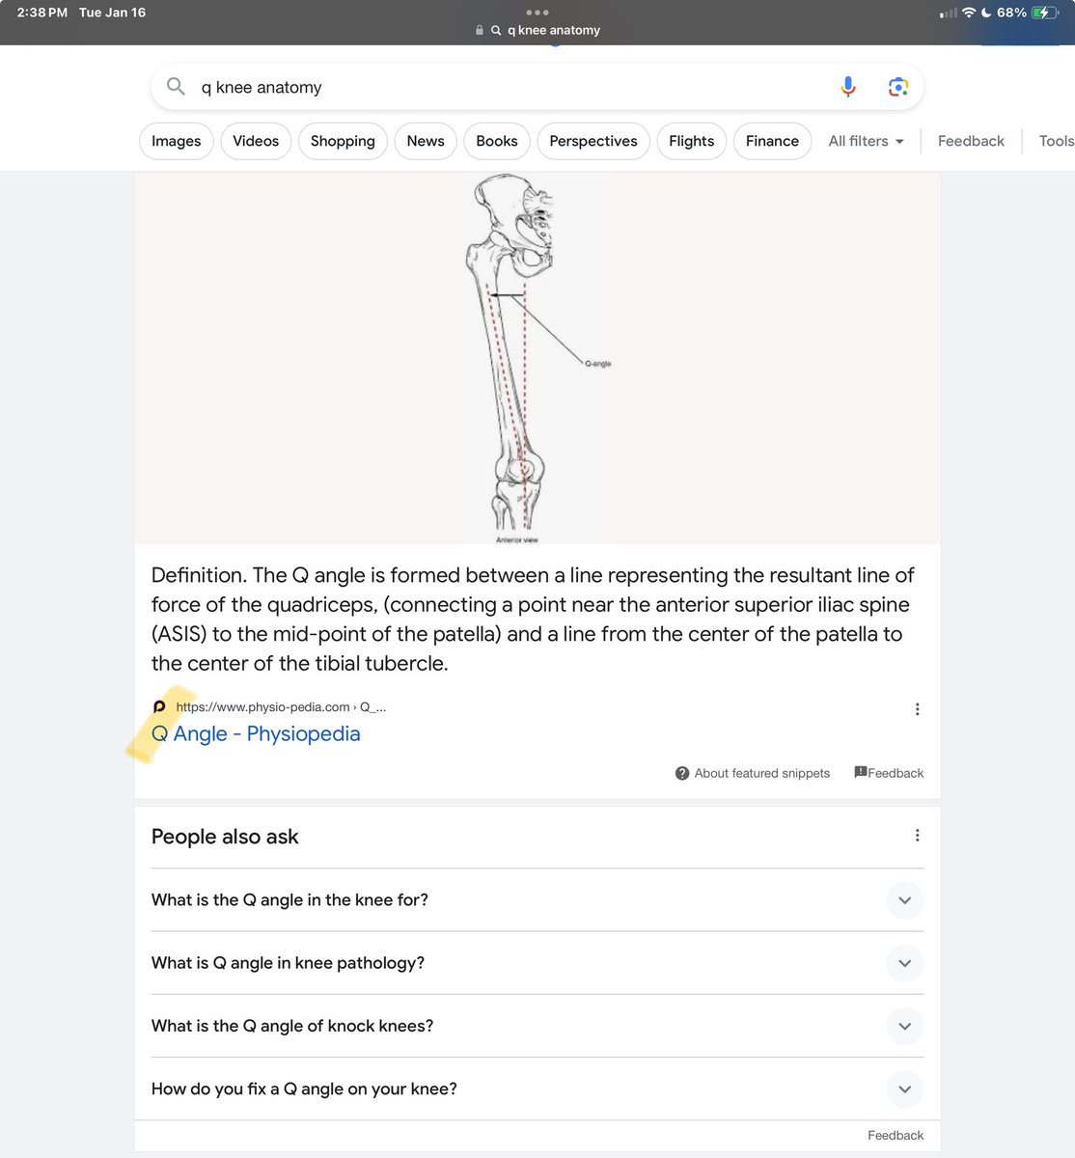Viewport: 1075px width, 1158px height.
Task: Open the Q-angle leg anatomy diagram
Action: [x=537, y=358]
